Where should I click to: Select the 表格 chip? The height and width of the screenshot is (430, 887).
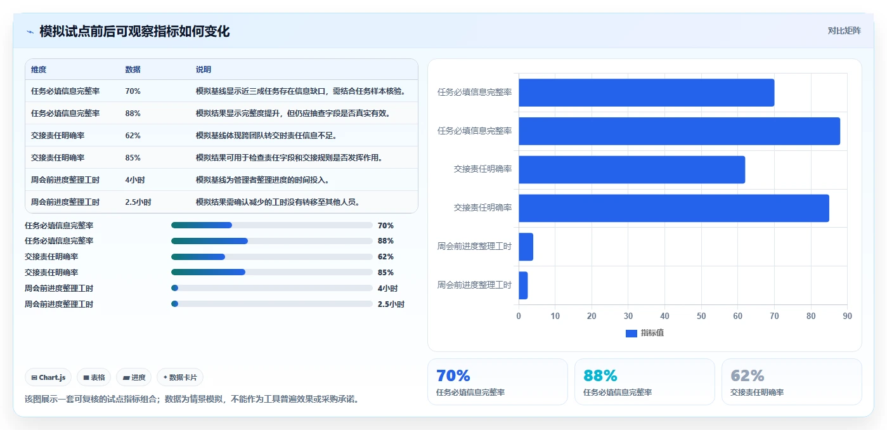click(x=94, y=377)
